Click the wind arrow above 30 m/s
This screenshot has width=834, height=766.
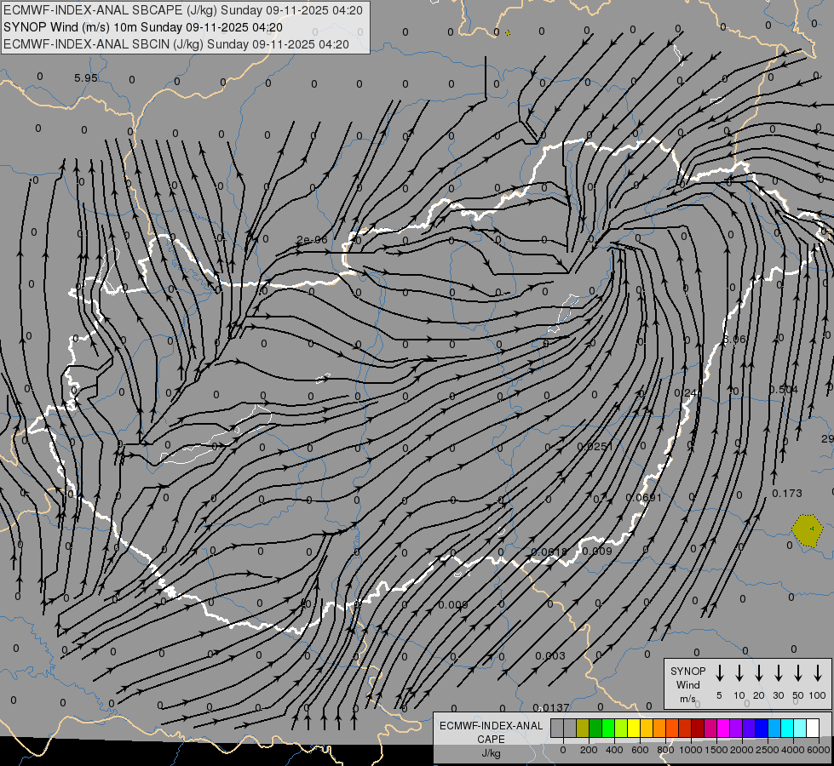click(x=778, y=673)
